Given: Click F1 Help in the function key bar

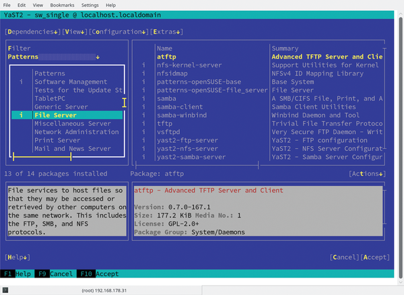Looking at the screenshot, I should point(15,273).
